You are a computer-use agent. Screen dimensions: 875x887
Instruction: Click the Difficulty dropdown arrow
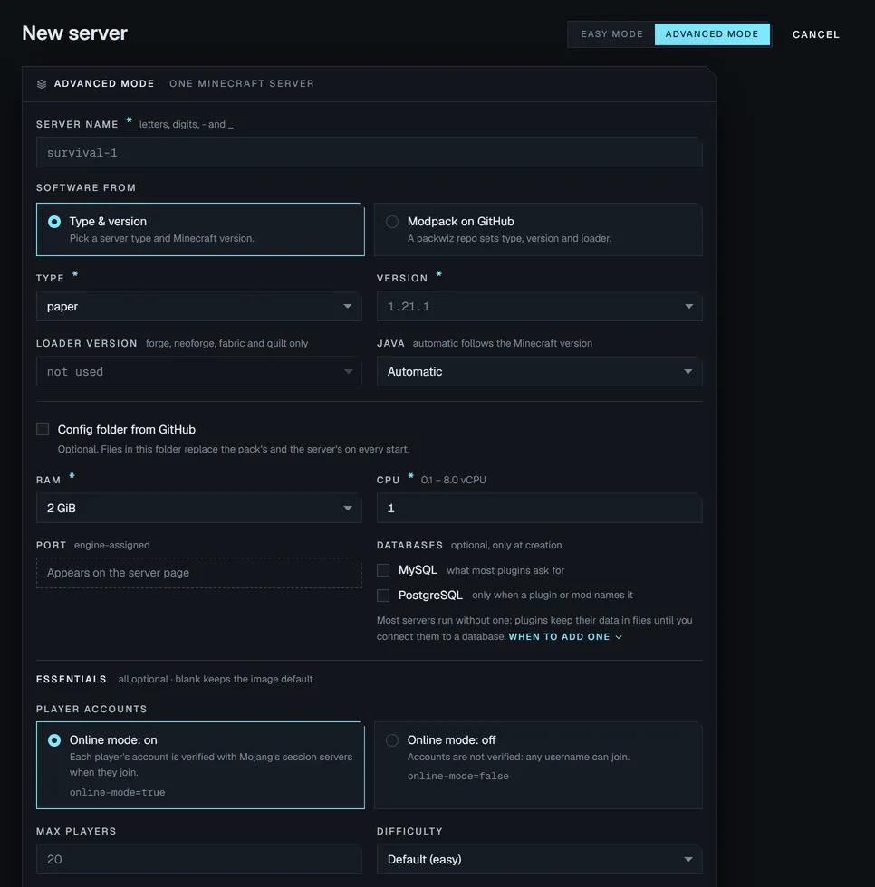(x=688, y=859)
